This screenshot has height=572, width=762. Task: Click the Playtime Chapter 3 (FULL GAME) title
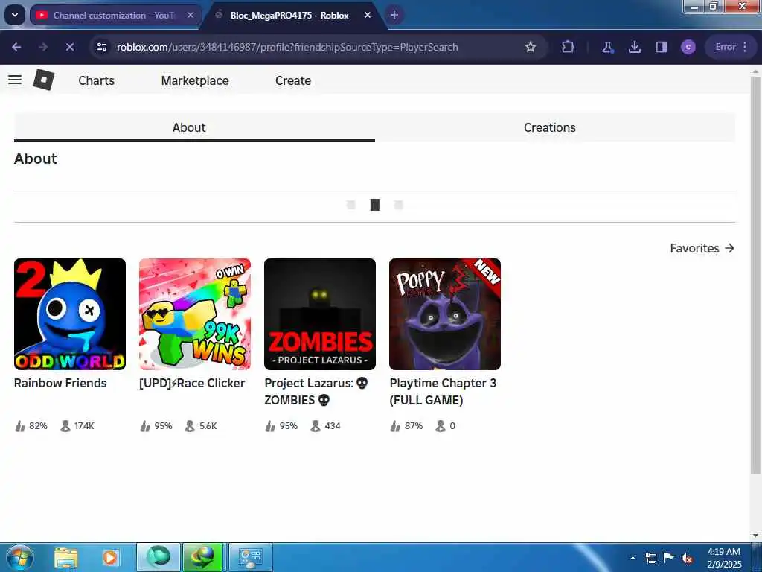coord(443,392)
